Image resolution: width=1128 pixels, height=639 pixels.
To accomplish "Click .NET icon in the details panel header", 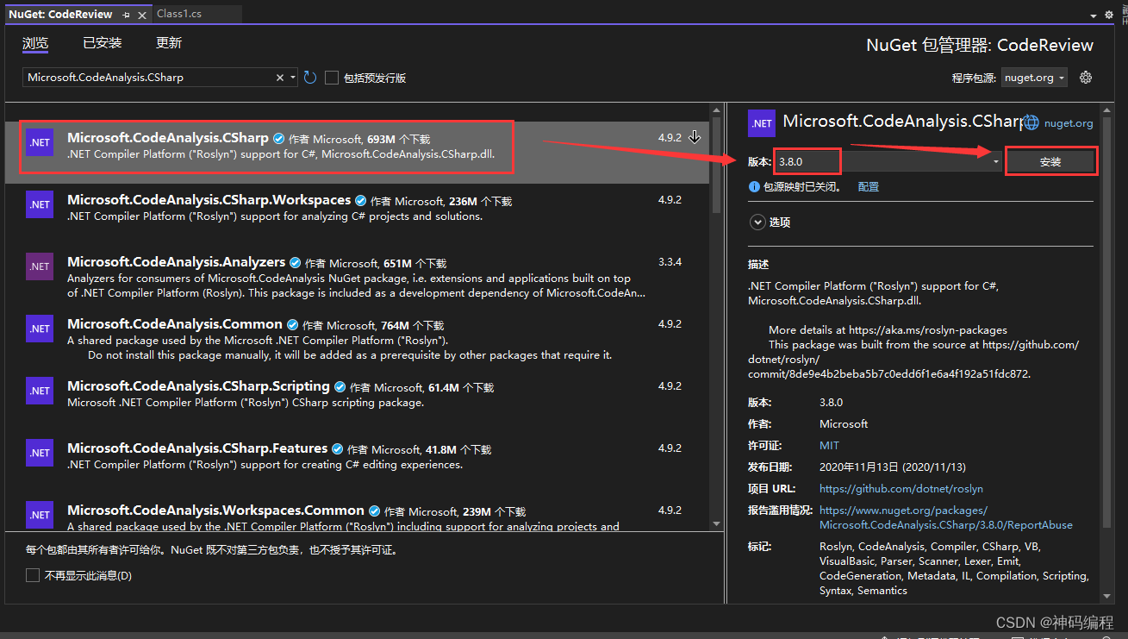I will coord(762,123).
